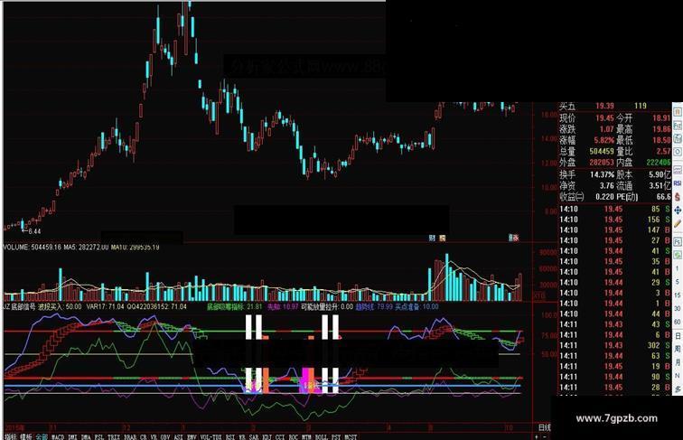This screenshot has width=683, height=440.
Task: Click the 现价 value 19.45
Action: [x=604, y=118]
